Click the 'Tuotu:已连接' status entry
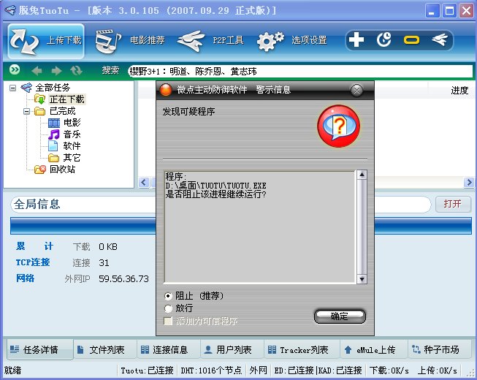The image size is (477, 380). (148, 370)
